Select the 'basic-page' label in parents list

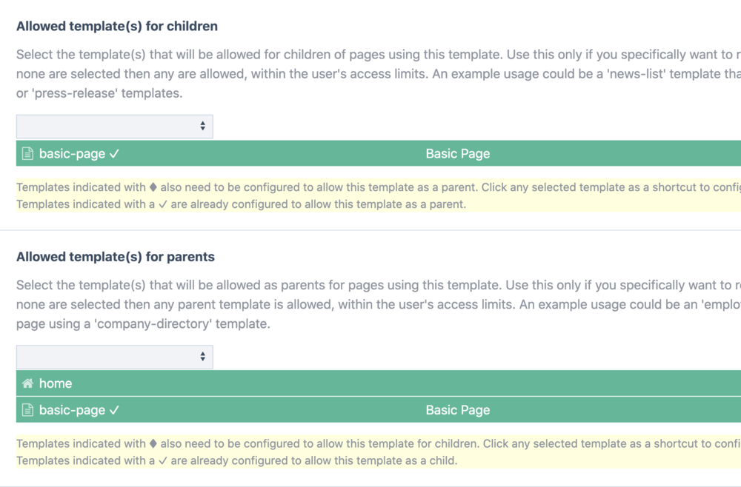tap(72, 410)
